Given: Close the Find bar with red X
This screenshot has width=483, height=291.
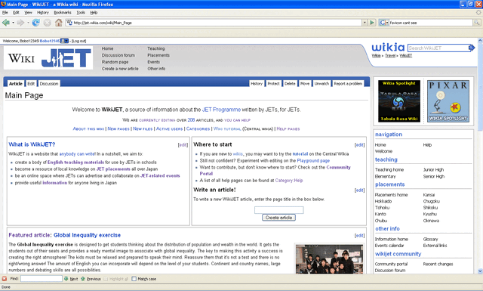Looking at the screenshot, I should click(x=5, y=279).
